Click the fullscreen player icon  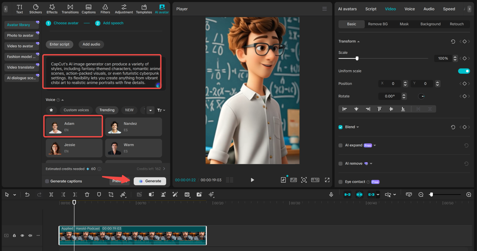pyautogui.click(x=327, y=180)
